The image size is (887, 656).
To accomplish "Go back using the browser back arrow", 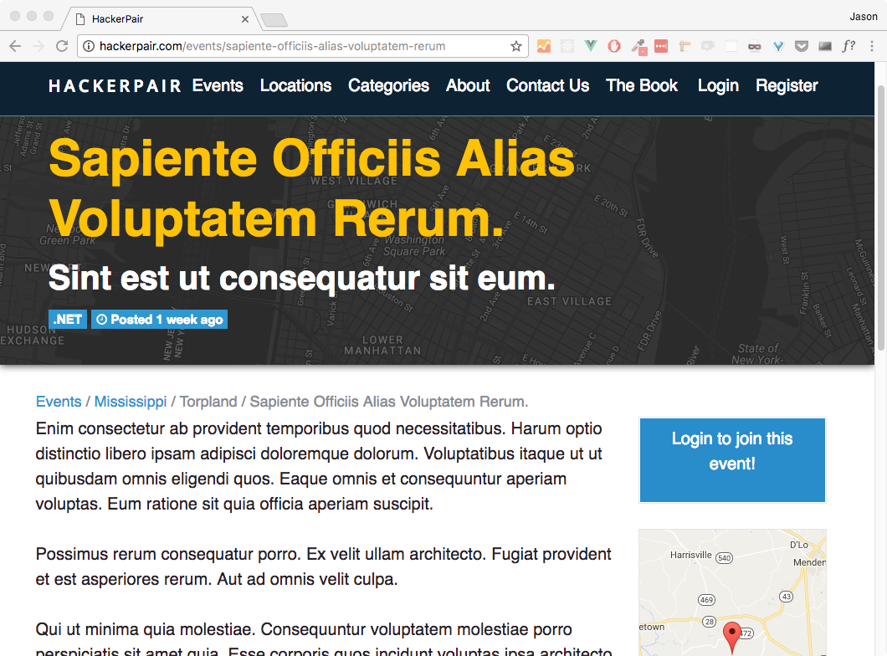I will [x=15, y=46].
